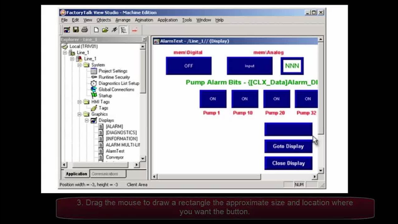The image size is (398, 224).
Task: Select the [INFORMATION] display entry
Action: click(x=122, y=139)
